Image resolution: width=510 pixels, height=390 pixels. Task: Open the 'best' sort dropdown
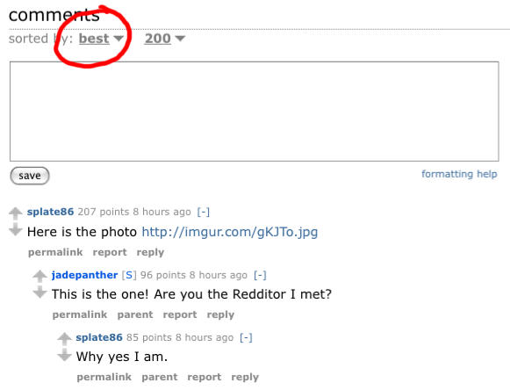pyautogui.click(x=101, y=39)
